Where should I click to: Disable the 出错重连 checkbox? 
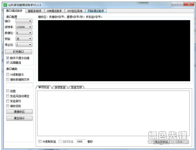pyautogui.click(x=8, y=62)
